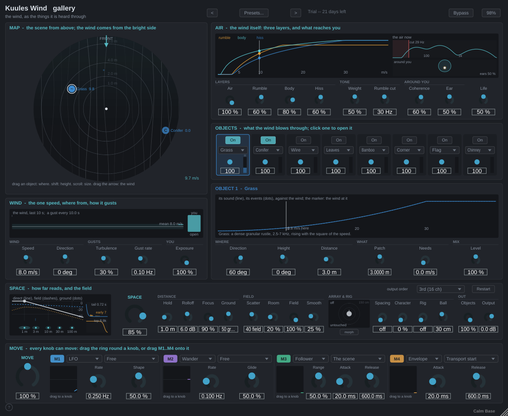Open the M2 Wander type dropdown
This screenshot has width=508, height=416.
pyautogui.click(x=198, y=359)
